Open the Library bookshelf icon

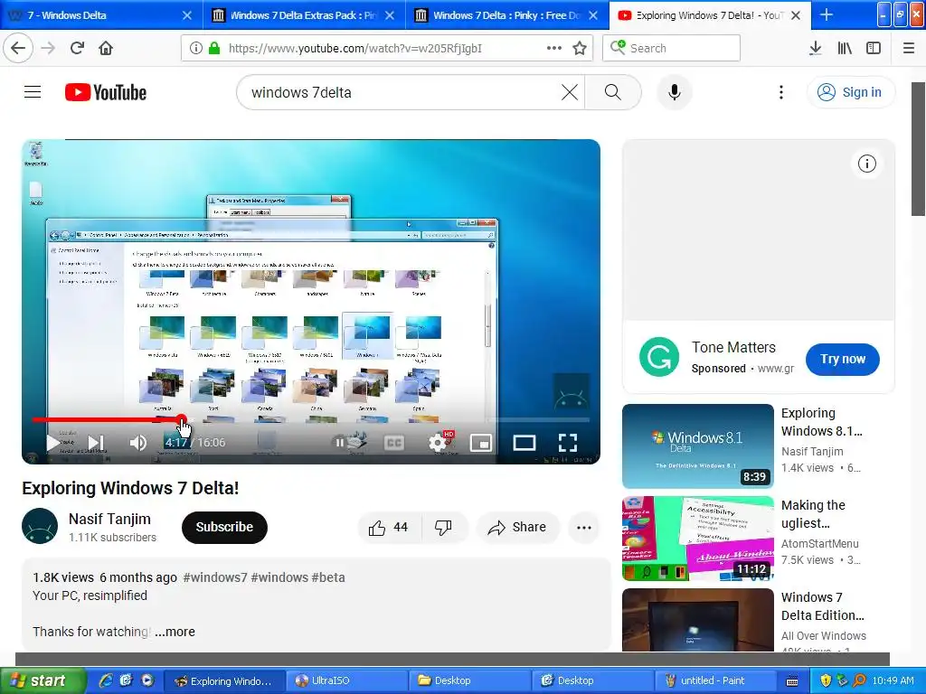coord(845,48)
